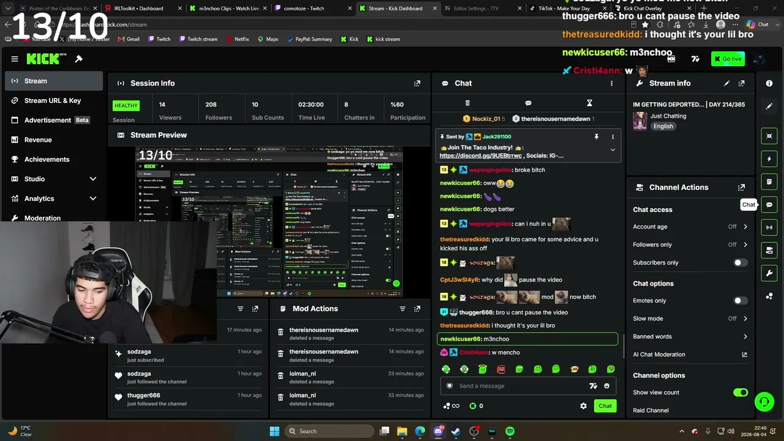The image size is (784, 441).
Task: Open Mod Actions filter icon
Action: (x=402, y=309)
